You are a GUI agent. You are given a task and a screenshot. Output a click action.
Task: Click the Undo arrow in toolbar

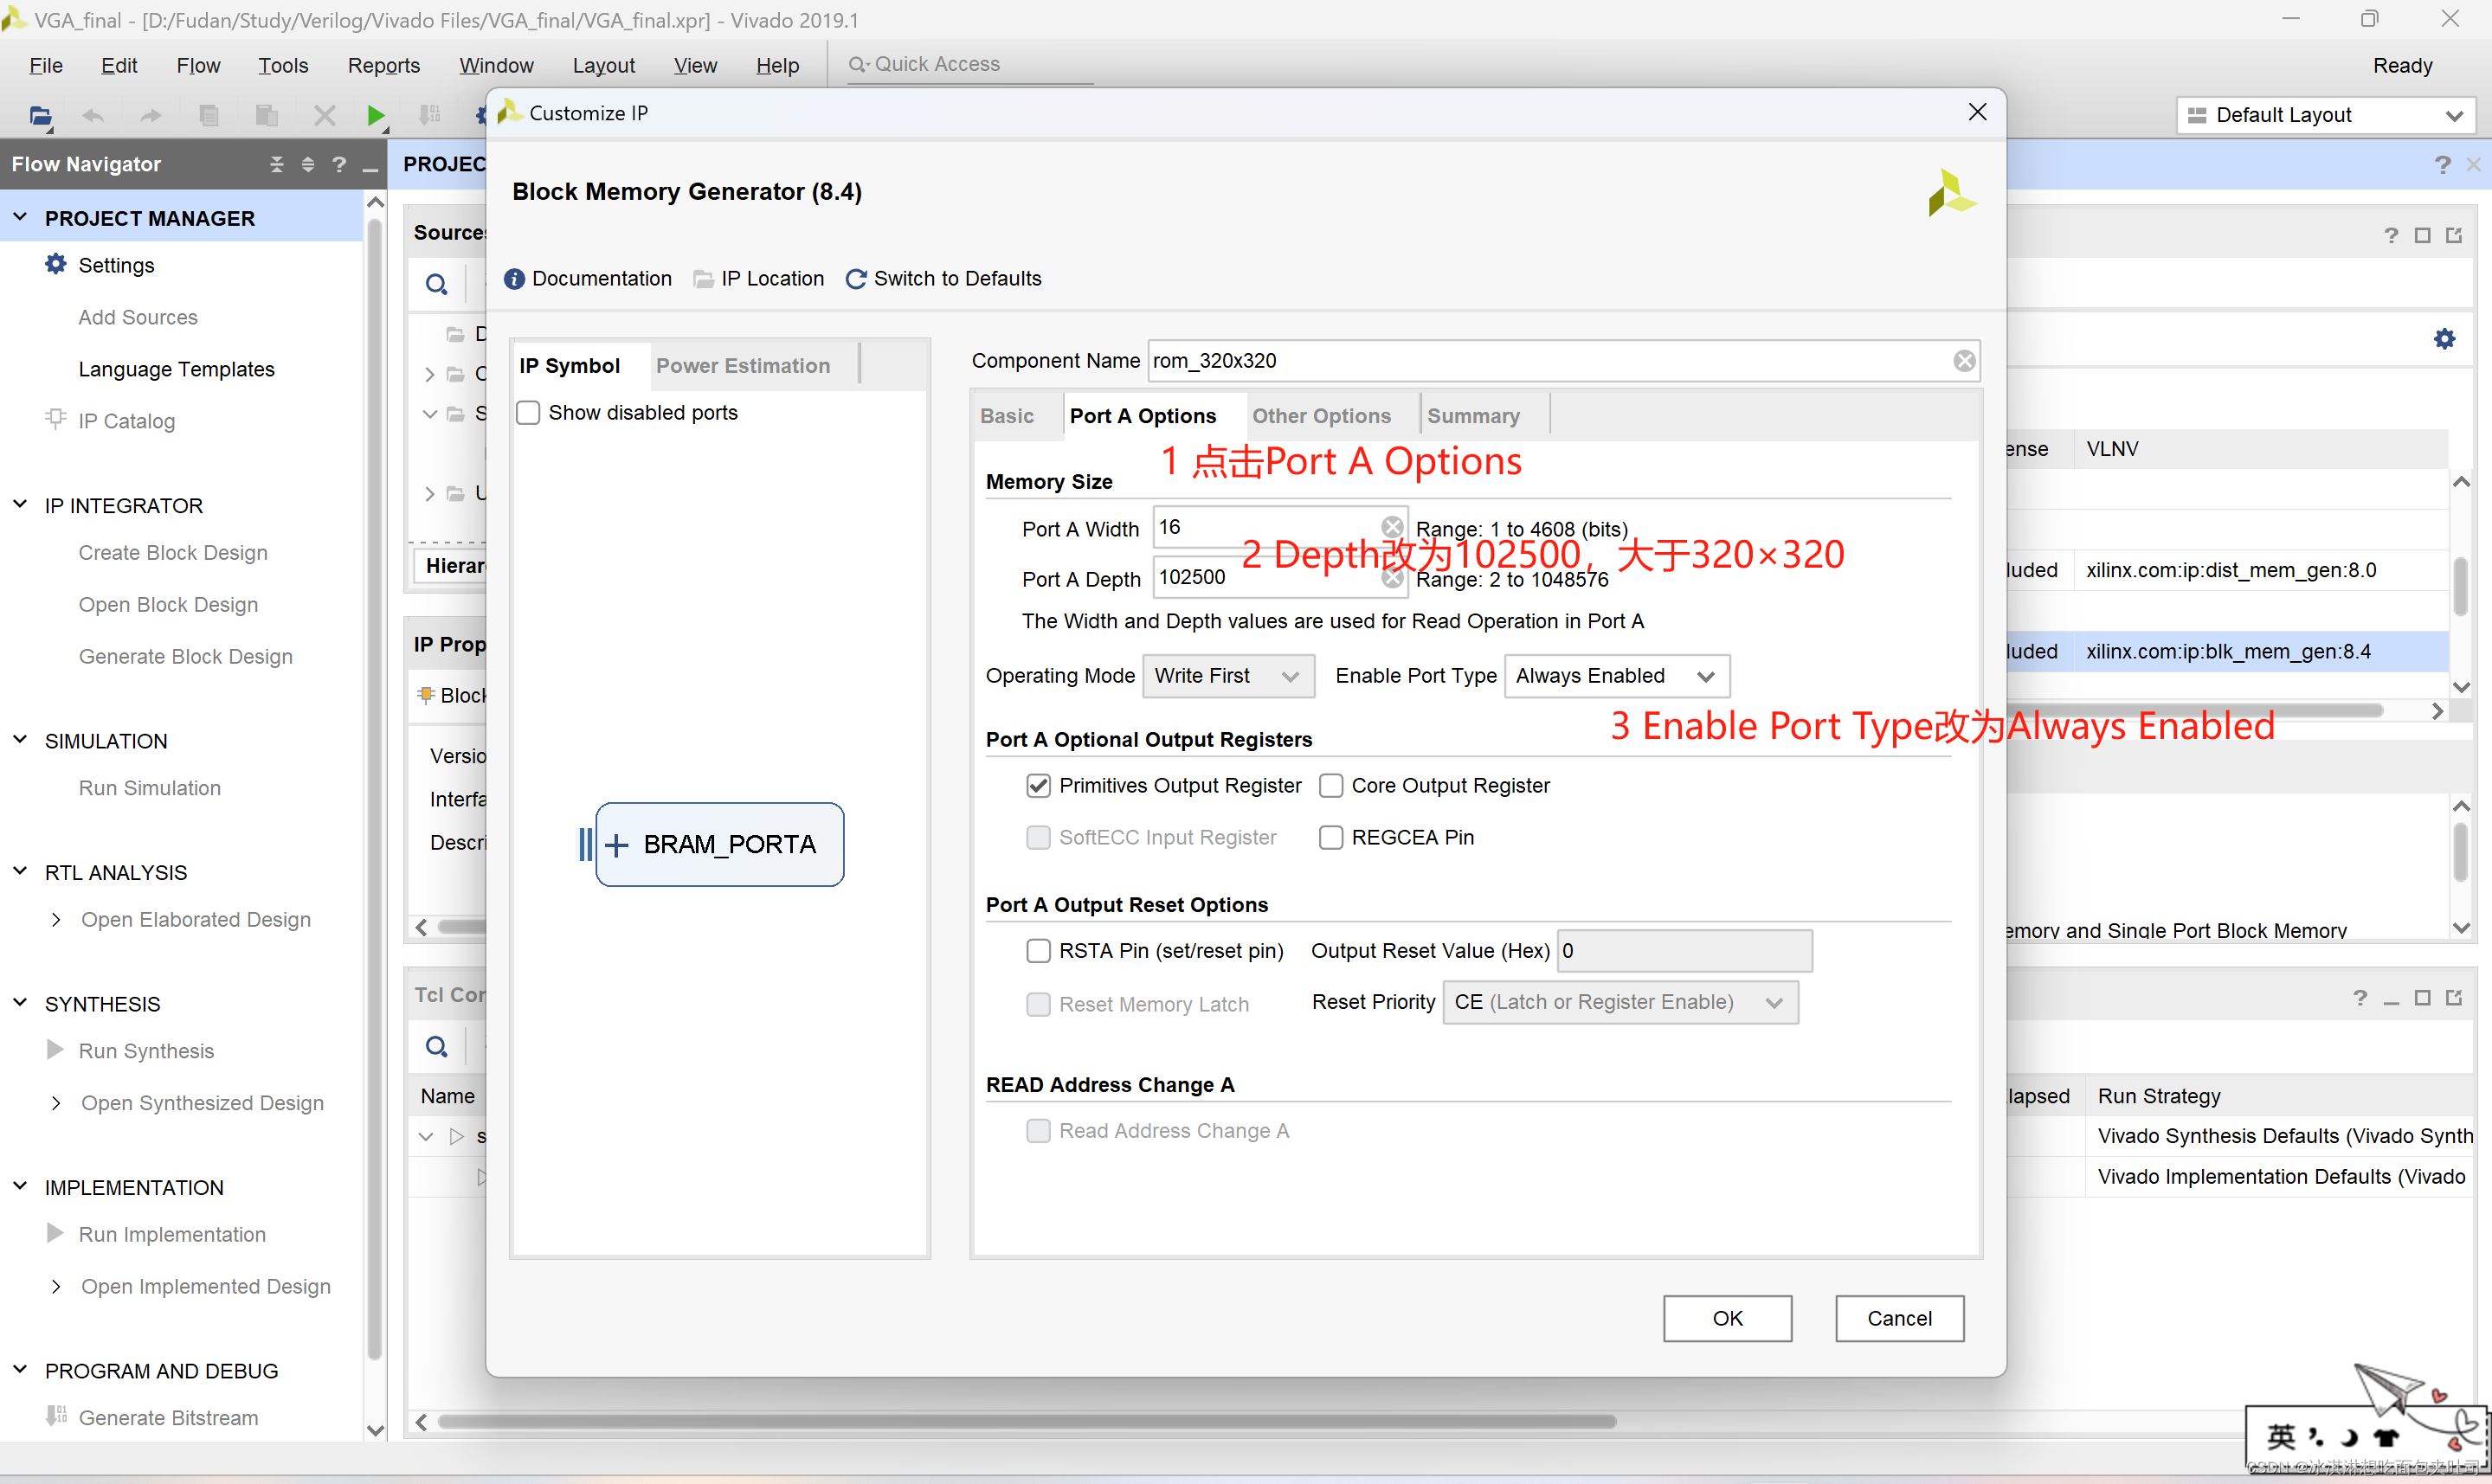pos(93,116)
